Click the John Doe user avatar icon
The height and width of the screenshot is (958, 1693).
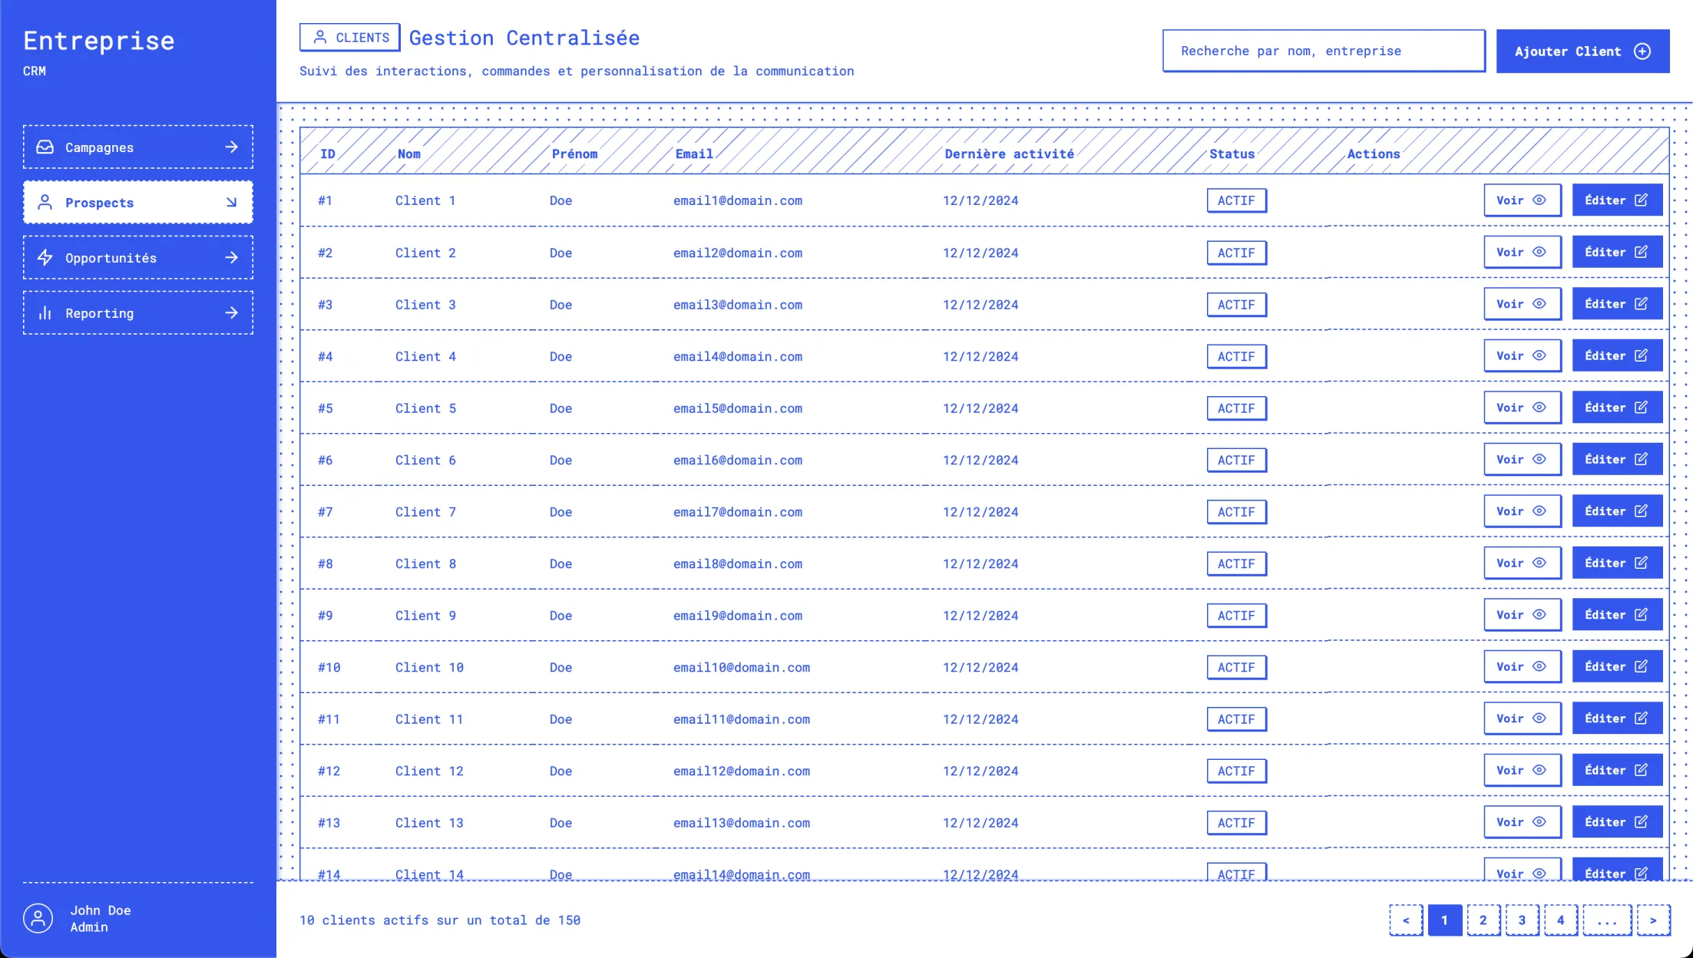pyautogui.click(x=38, y=918)
